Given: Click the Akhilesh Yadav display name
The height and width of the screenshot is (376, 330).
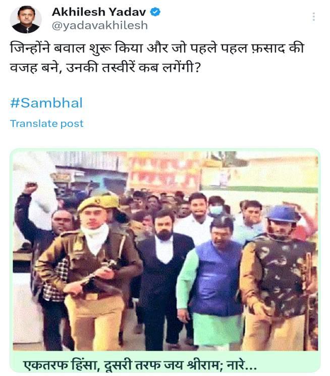Looking at the screenshot, I should pyautogui.click(x=99, y=12).
